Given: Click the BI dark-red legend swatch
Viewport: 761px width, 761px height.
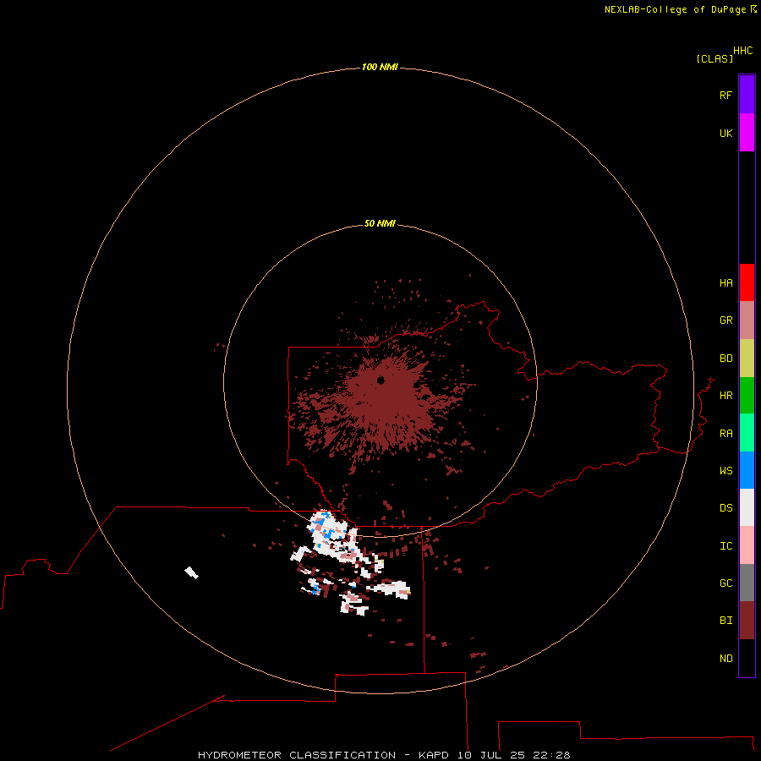Looking at the screenshot, I should pyautogui.click(x=747, y=621).
